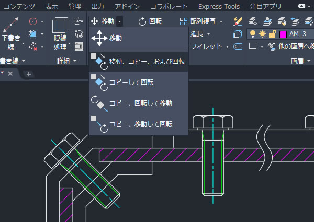Screen dimensions: 314x222
Task: Open the 注目アプリ ribbon tab
Action: click(x=265, y=7)
